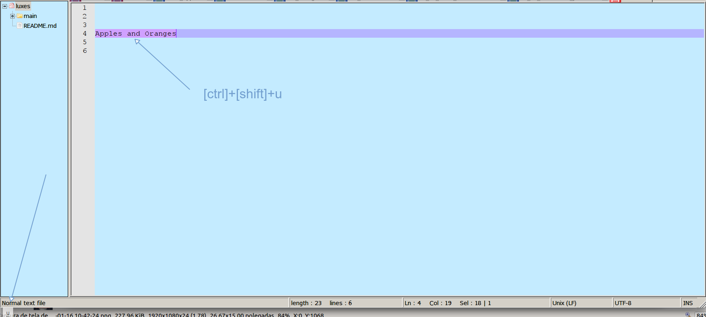Click the 227,96 KiB size in viewer status bar
This screenshot has width=706, height=317.
(130, 315)
